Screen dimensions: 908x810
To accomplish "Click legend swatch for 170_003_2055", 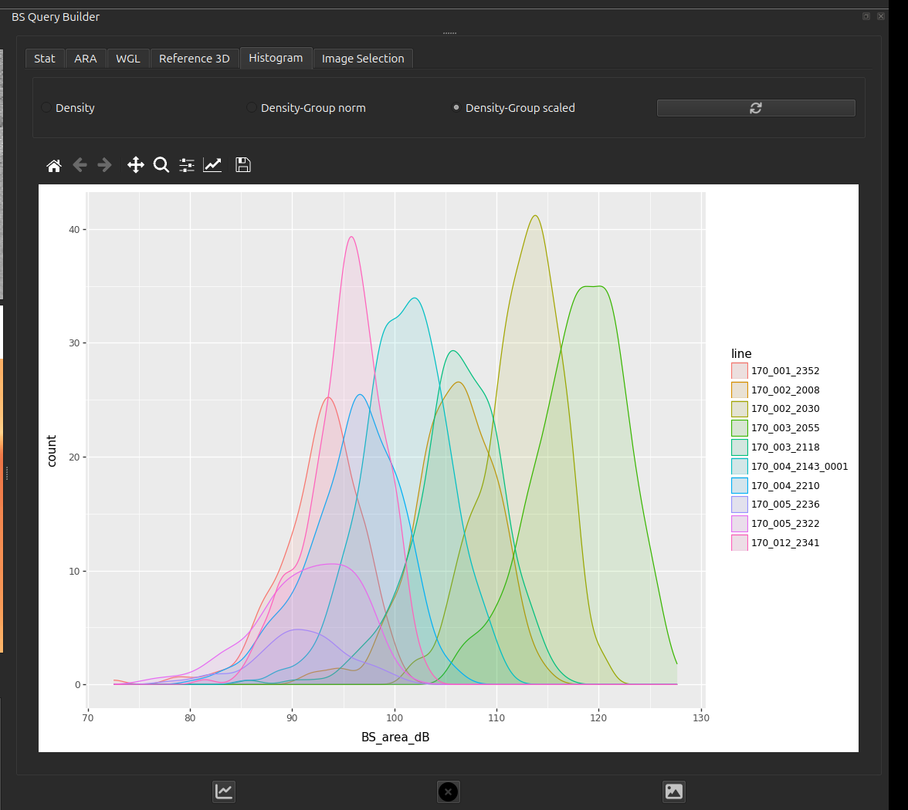I will pos(740,428).
